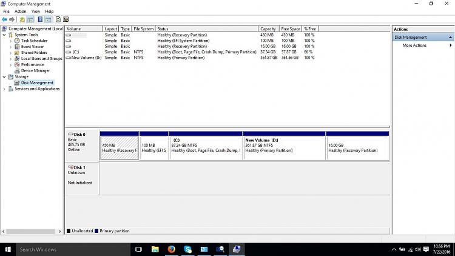Select the New Volume (D:) partition block

pyautogui.click(x=284, y=146)
